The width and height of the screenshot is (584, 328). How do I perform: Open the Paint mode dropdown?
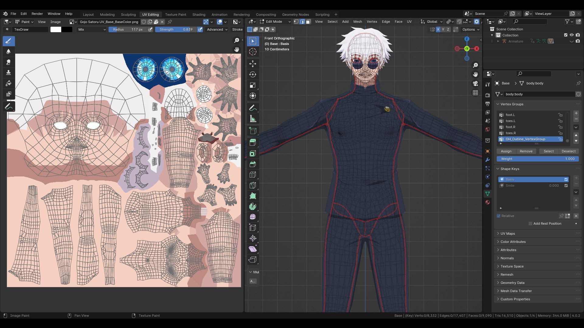(x=24, y=22)
